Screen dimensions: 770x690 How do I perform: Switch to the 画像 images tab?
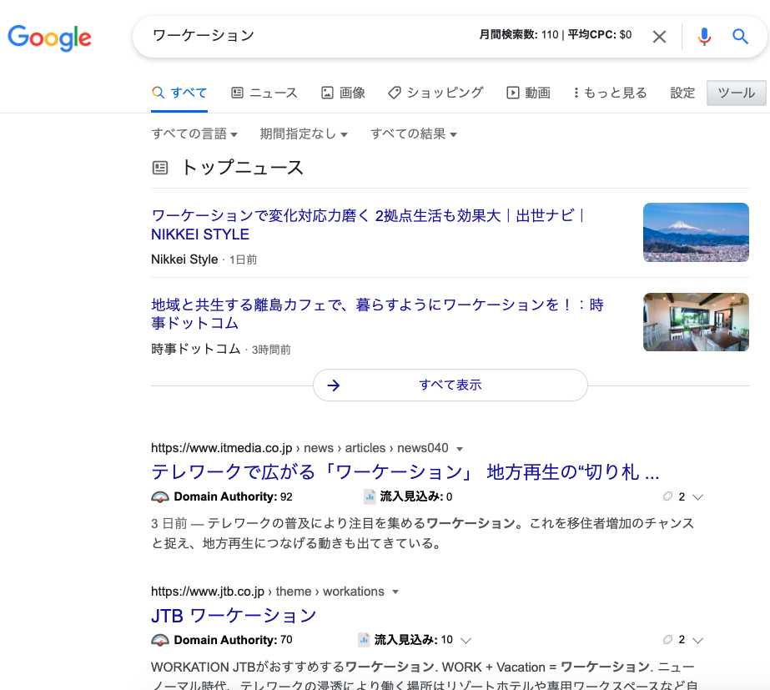344,93
